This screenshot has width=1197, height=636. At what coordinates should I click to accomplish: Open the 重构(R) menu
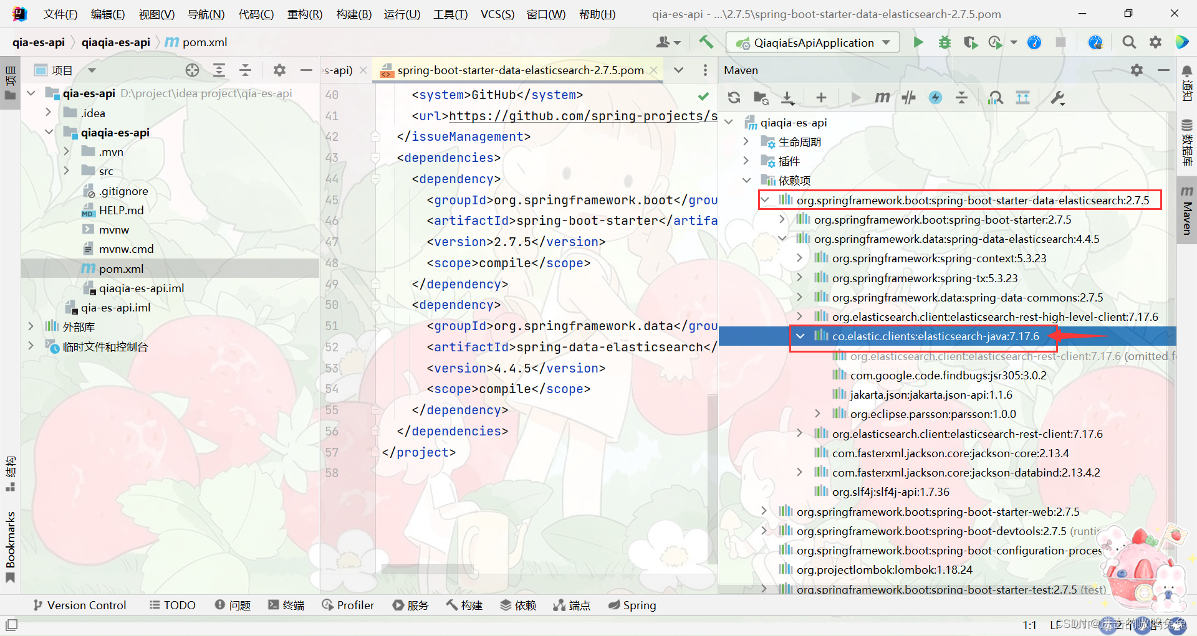pos(305,14)
